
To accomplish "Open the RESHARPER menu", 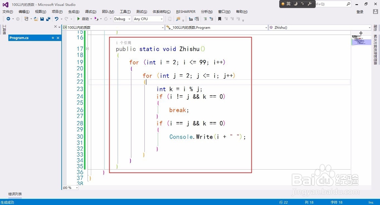I will [186, 12].
